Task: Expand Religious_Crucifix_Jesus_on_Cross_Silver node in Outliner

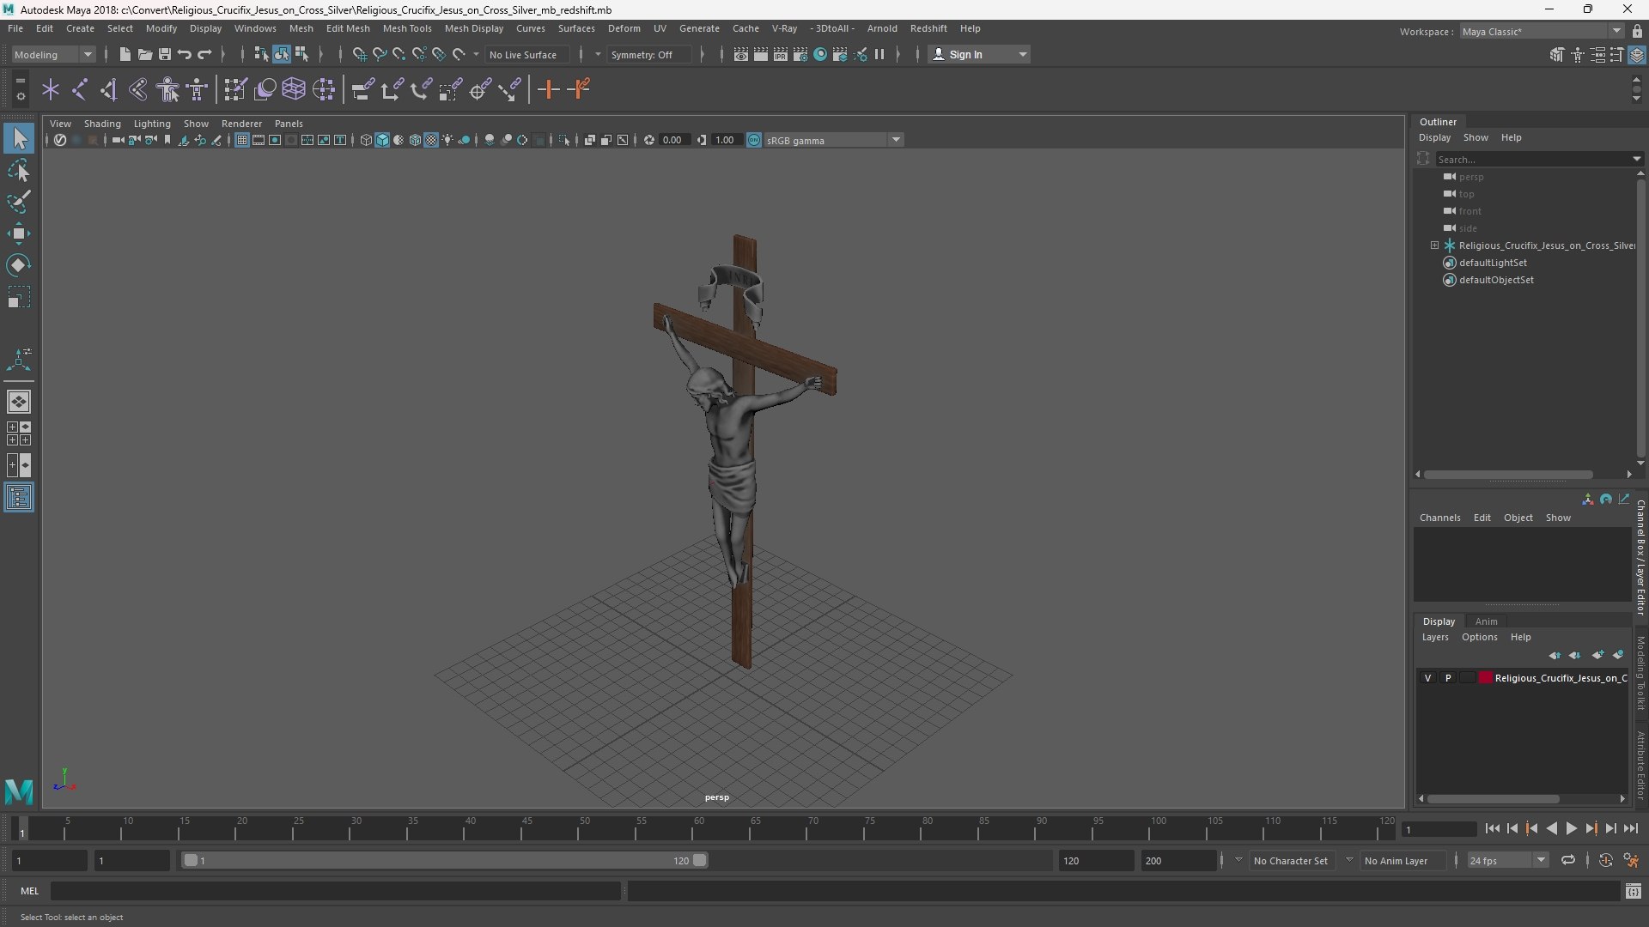Action: pos(1434,245)
